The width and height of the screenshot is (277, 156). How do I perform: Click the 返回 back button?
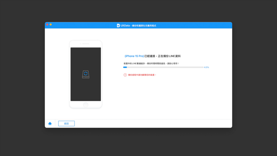67,124
